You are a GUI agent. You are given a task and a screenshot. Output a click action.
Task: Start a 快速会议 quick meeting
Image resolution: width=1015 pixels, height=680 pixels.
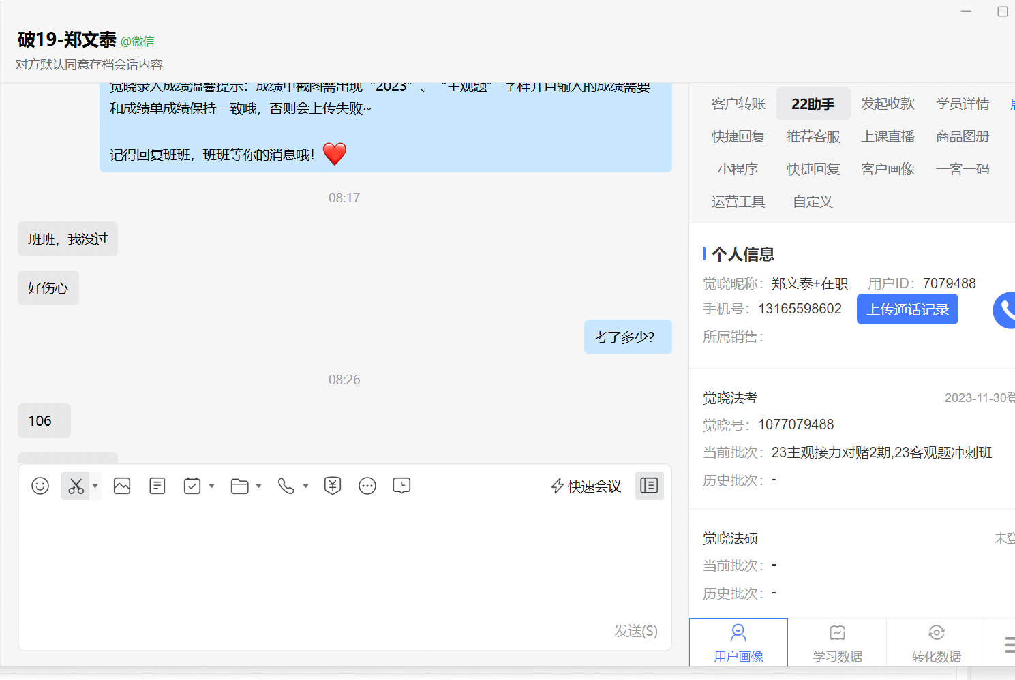586,486
